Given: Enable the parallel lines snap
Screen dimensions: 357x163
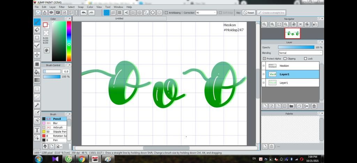Looking at the screenshot, I should [x=113, y=13].
